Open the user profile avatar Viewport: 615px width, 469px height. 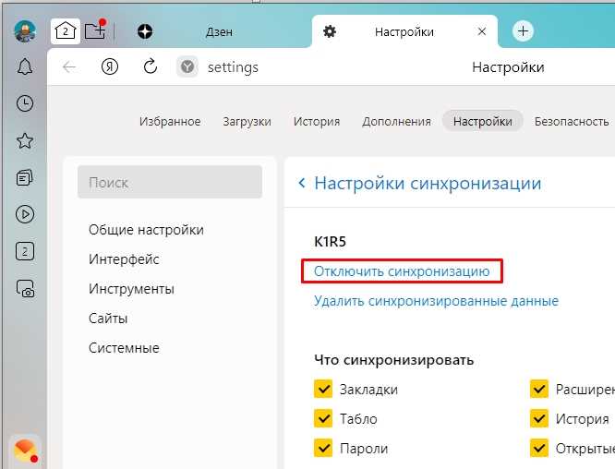coord(25,31)
